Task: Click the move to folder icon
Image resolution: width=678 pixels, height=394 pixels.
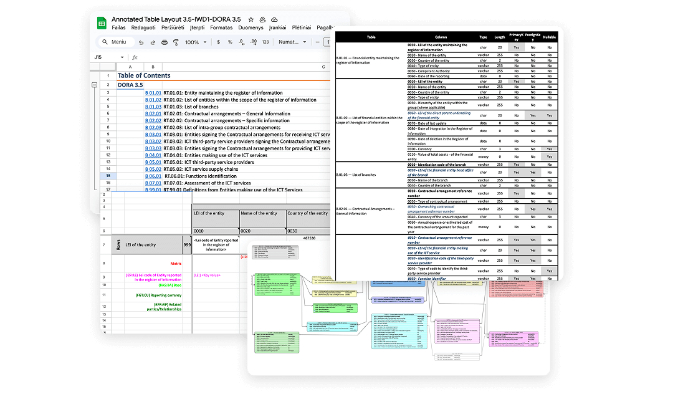Action: tap(262, 19)
